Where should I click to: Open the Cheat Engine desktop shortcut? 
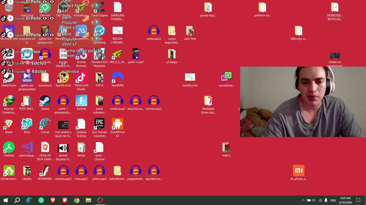tap(99, 10)
